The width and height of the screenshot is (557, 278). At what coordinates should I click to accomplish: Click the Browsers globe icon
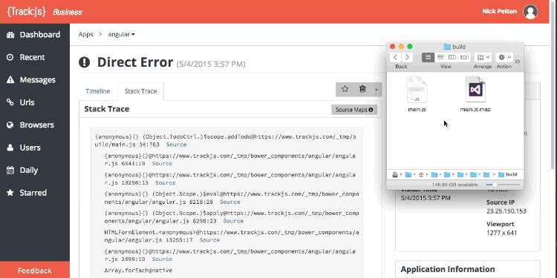10,125
